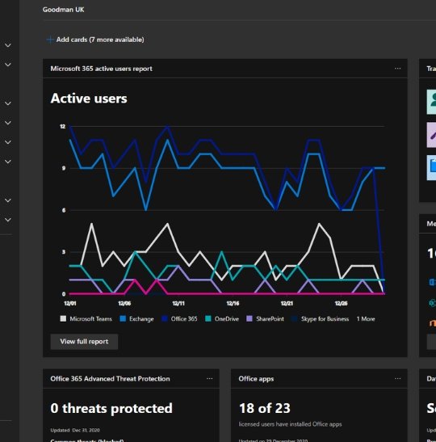
Task: Open the Office apps card ellipsis menu
Action: [x=397, y=379]
